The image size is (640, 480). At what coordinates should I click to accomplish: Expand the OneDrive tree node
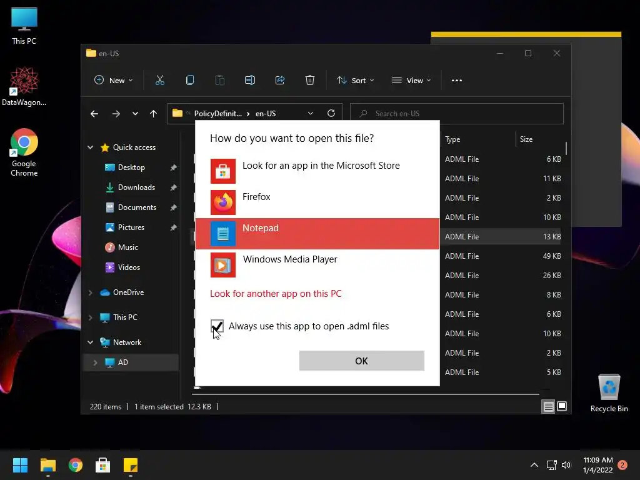(91, 292)
